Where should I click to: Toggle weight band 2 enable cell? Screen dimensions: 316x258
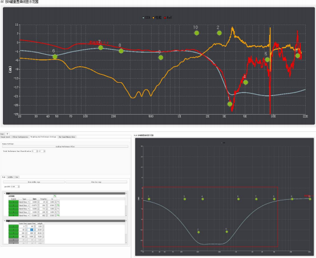pos(14,230)
